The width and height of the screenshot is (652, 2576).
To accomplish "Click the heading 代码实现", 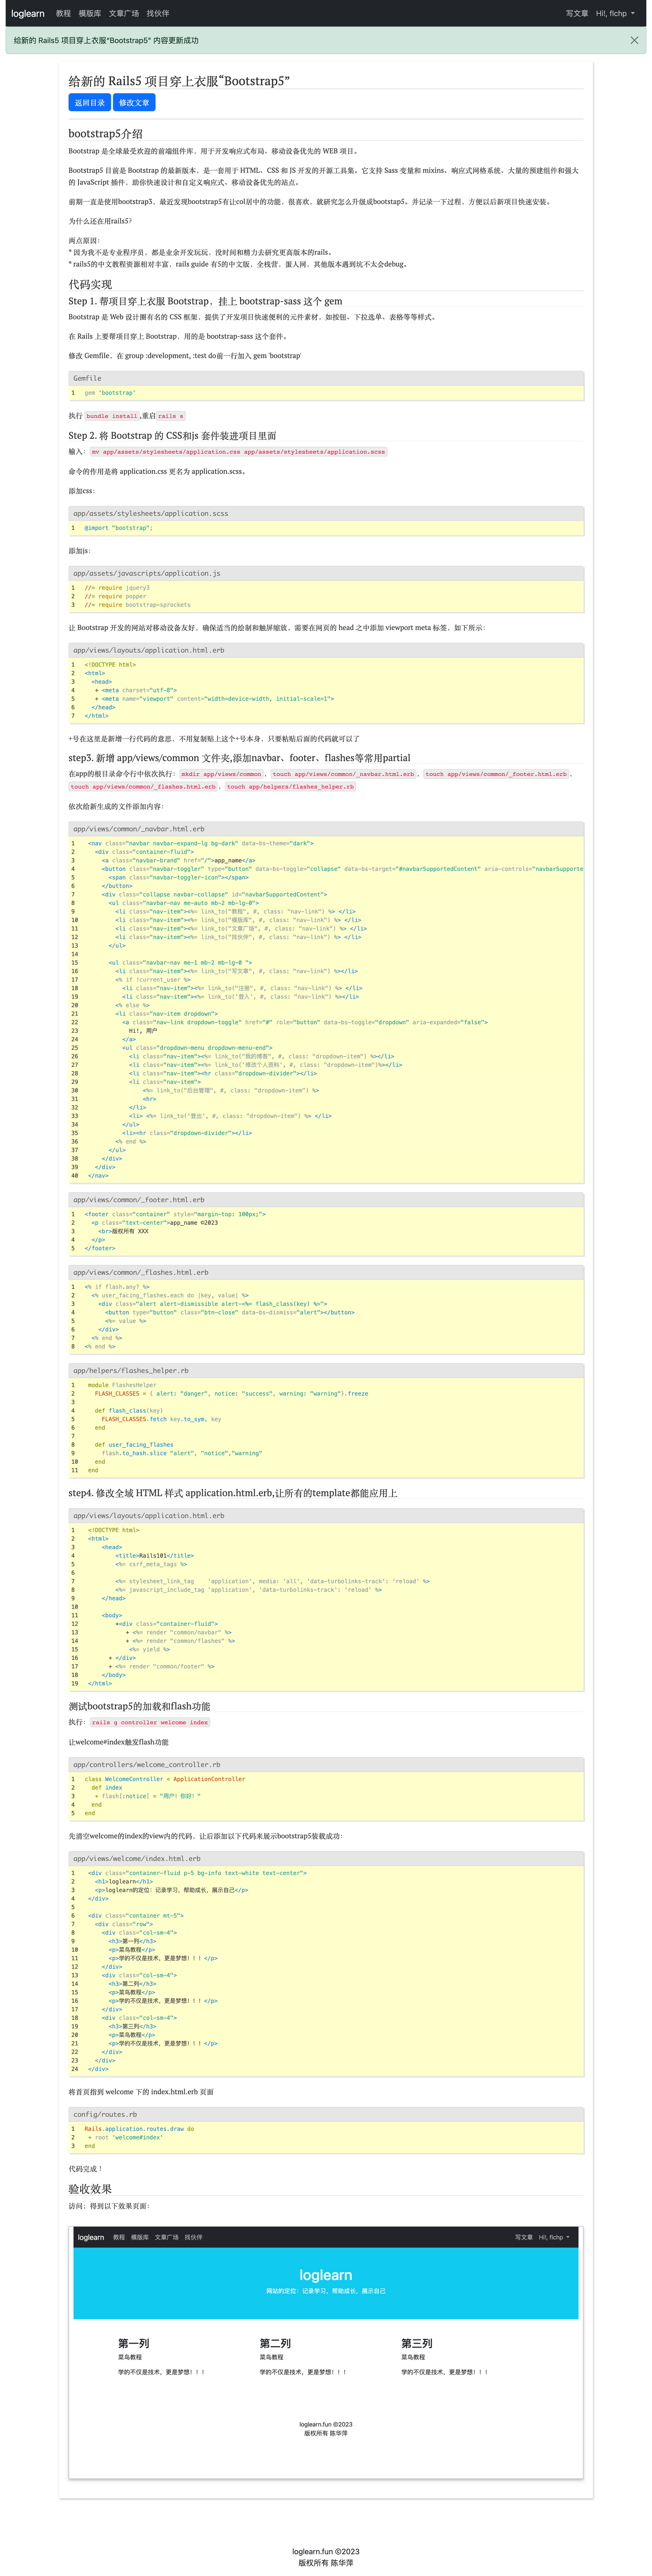I will tap(90, 284).
